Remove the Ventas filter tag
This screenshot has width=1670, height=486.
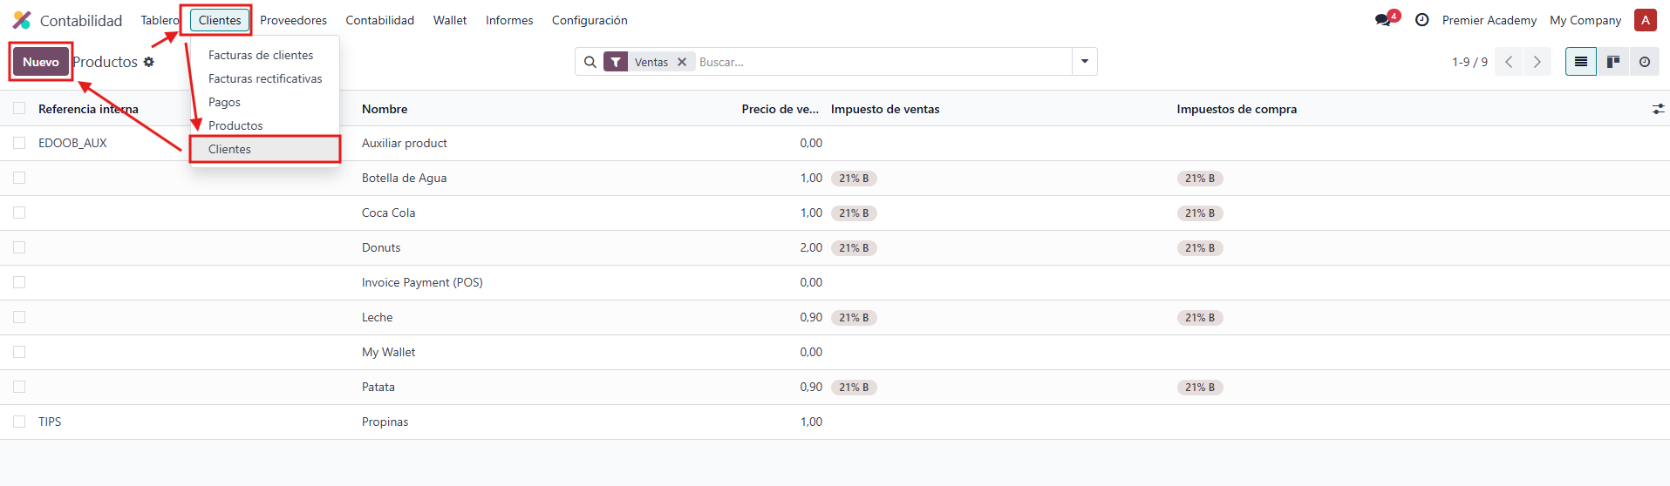tap(682, 62)
